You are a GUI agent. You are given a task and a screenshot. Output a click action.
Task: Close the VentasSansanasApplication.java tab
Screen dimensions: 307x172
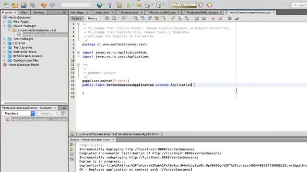pyautogui.click(x=273, y=12)
